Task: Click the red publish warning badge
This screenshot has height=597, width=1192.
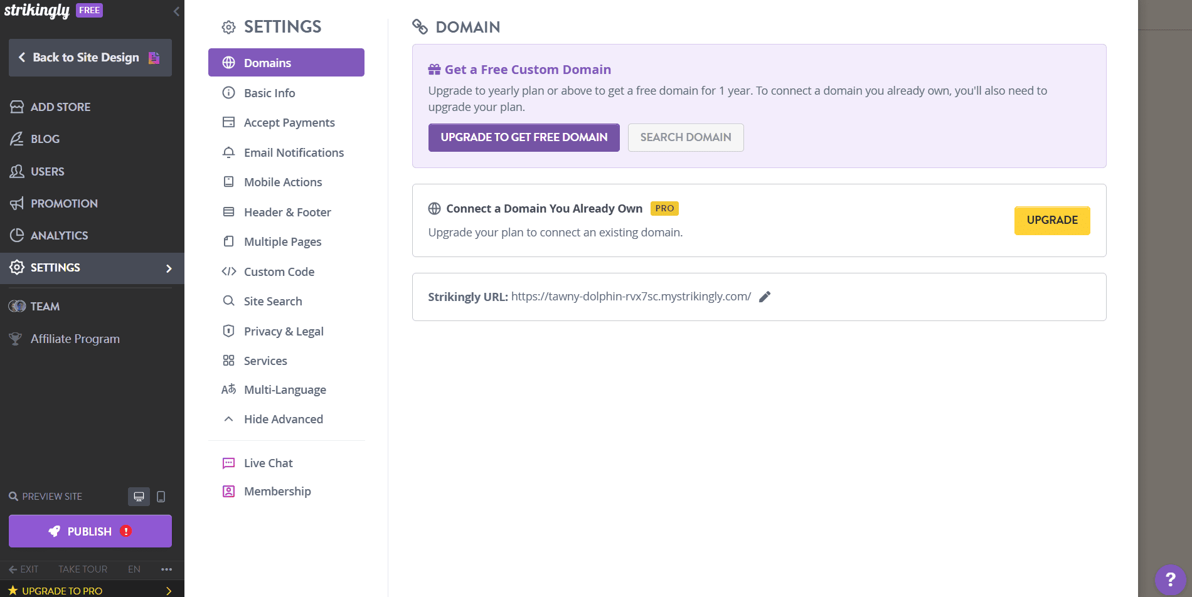Action: click(126, 531)
